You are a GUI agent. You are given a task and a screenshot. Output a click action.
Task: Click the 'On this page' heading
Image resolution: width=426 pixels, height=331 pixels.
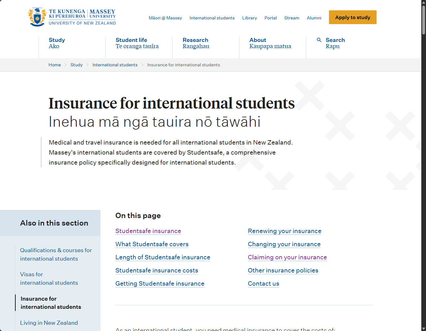pyautogui.click(x=138, y=216)
